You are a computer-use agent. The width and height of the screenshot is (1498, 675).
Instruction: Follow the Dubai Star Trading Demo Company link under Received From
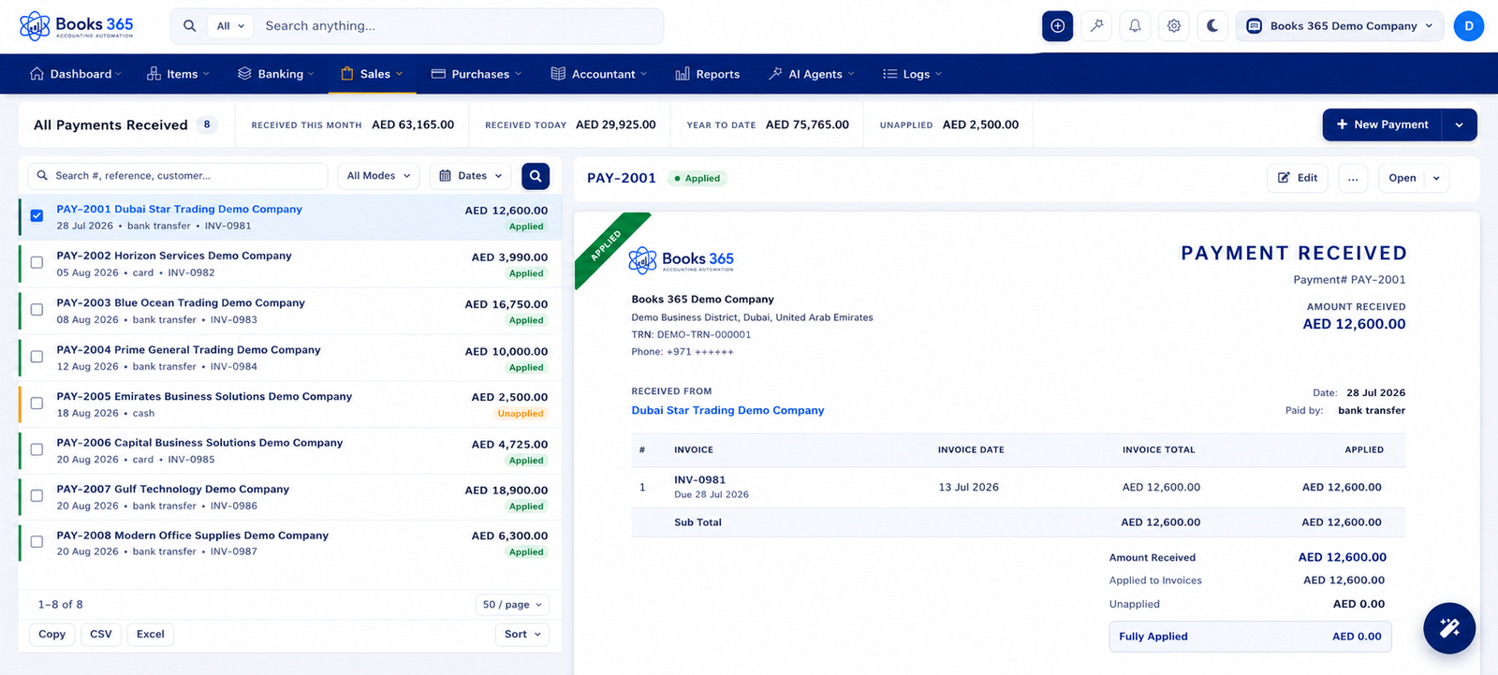pyautogui.click(x=727, y=410)
